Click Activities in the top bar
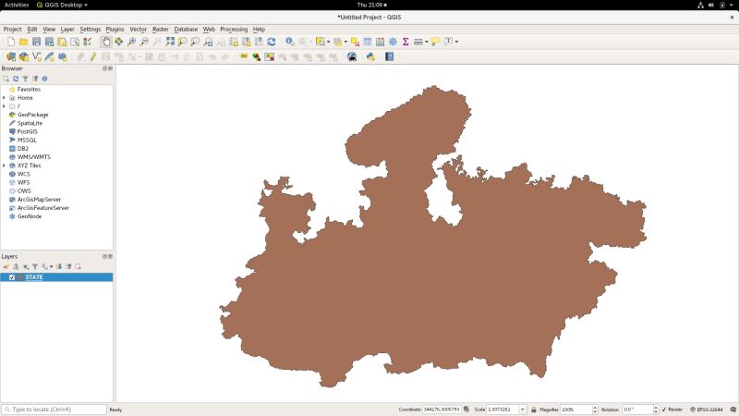Image resolution: width=739 pixels, height=416 pixels. pos(17,5)
